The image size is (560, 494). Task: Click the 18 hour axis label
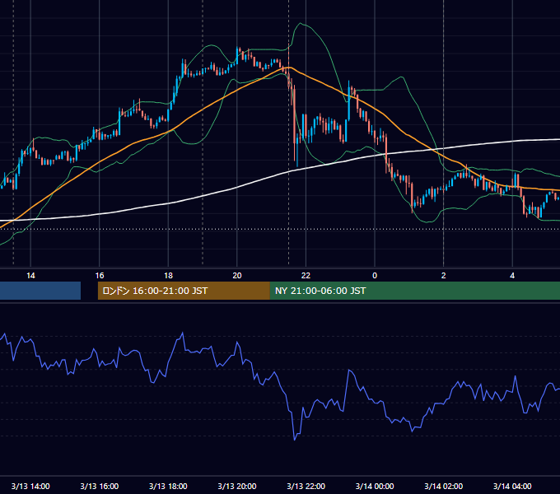[168, 276]
